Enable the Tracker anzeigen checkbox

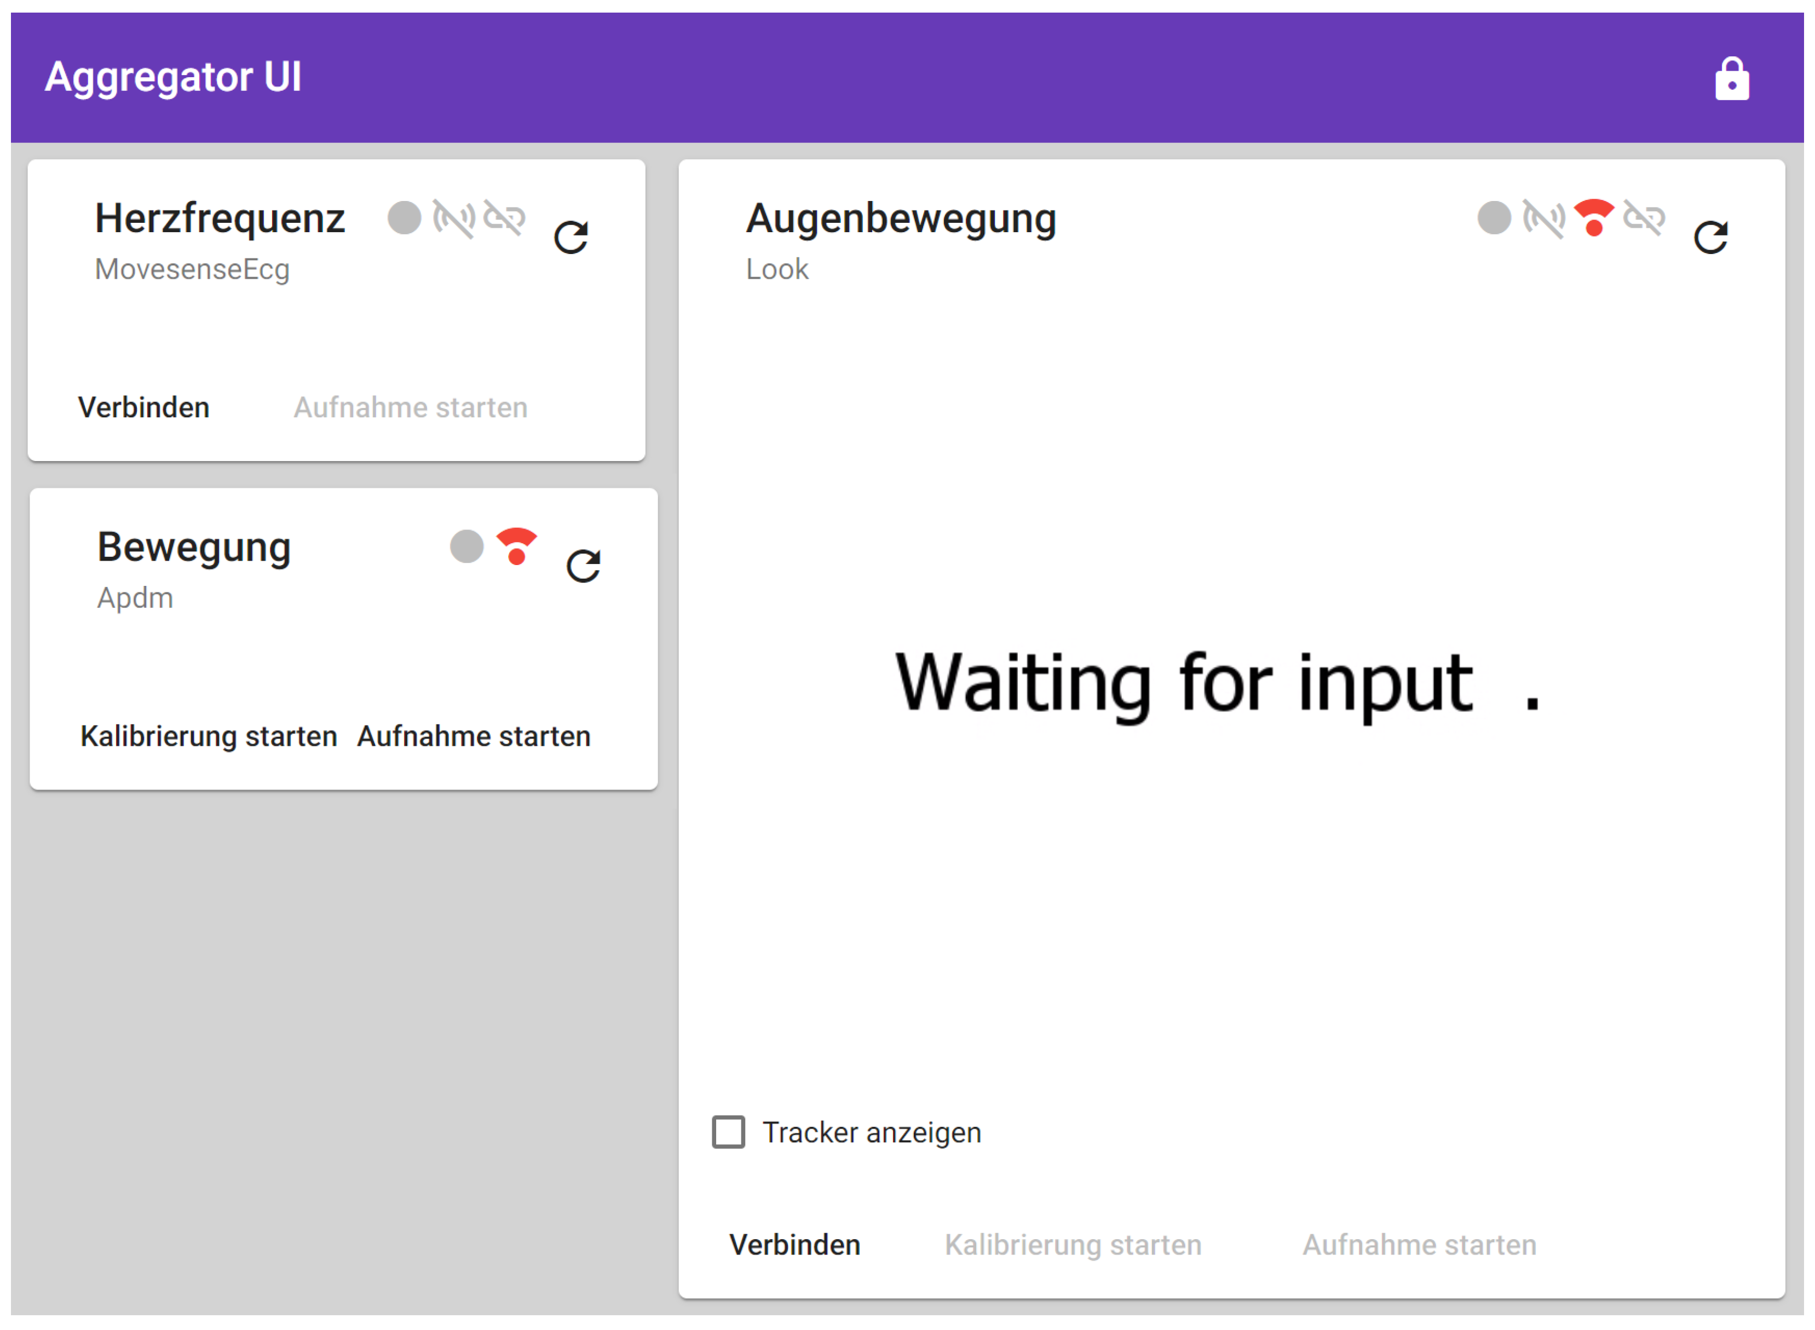tap(728, 1132)
